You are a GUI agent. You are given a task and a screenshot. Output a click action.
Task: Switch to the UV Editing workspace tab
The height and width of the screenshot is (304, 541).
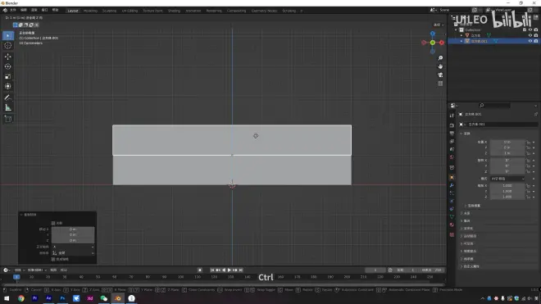130,11
